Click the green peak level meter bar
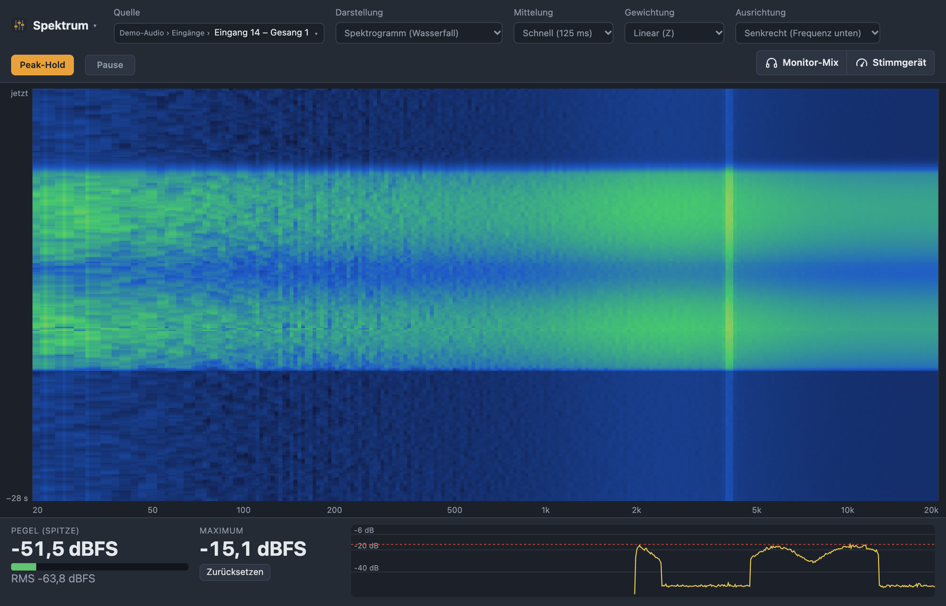Viewport: 946px width, 606px height. 24,567
